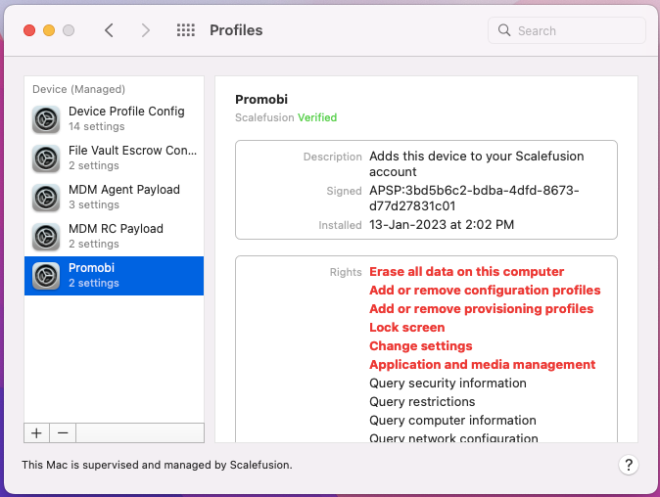
Task: Select File Vault Escrow Con... profile
Action: (114, 158)
